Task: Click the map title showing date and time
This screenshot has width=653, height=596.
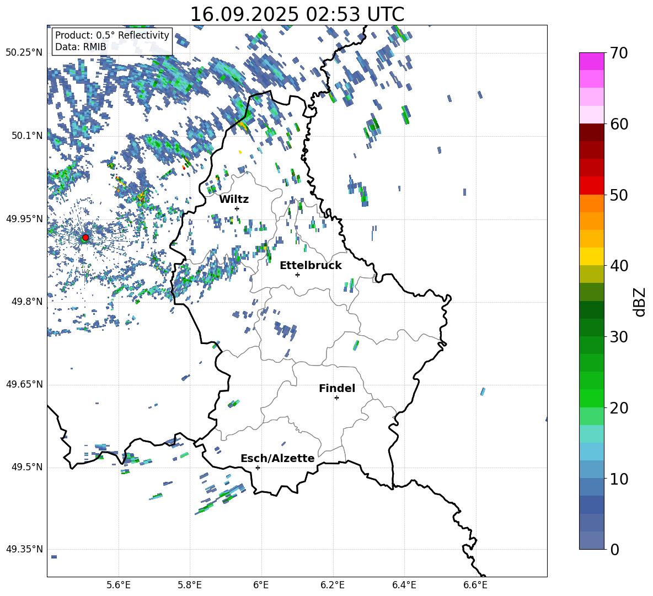Action: click(297, 14)
